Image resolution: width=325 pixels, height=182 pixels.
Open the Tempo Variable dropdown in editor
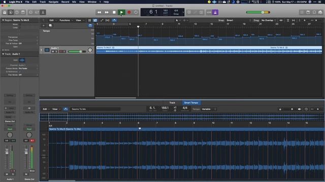209,109
